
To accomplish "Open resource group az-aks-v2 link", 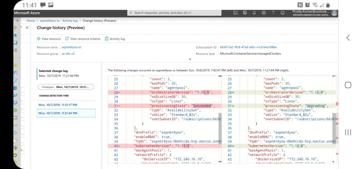I will [68, 54].
